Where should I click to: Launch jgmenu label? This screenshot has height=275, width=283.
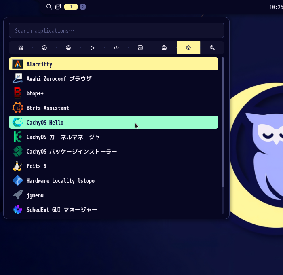click(35, 196)
